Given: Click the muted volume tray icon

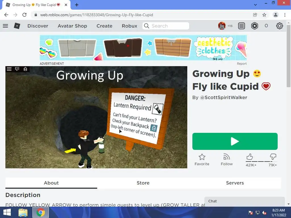Looking at the screenshot, I should click(264, 213).
